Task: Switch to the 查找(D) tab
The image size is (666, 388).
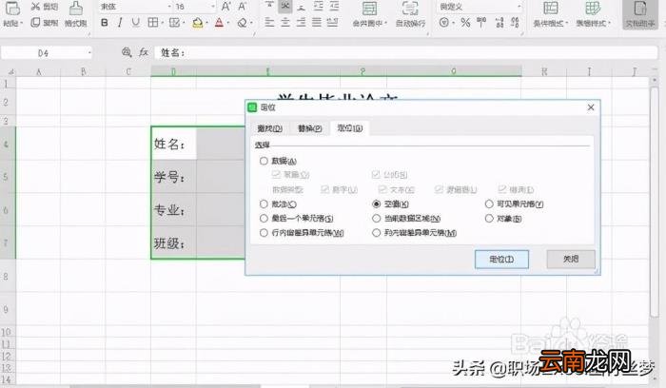Action: pyautogui.click(x=269, y=128)
